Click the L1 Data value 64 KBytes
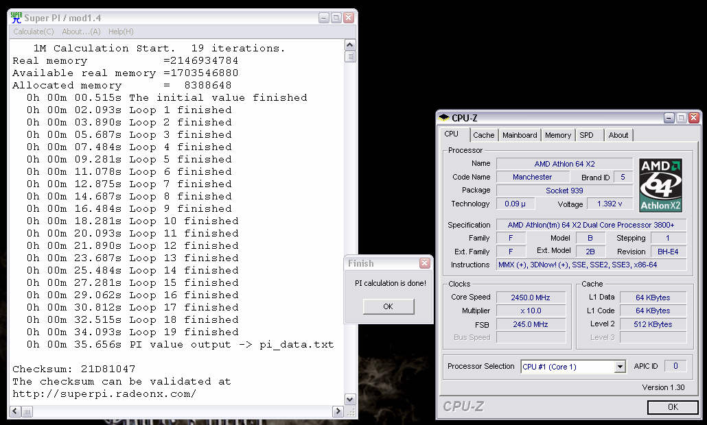The width and height of the screenshot is (707, 425). [x=653, y=297]
